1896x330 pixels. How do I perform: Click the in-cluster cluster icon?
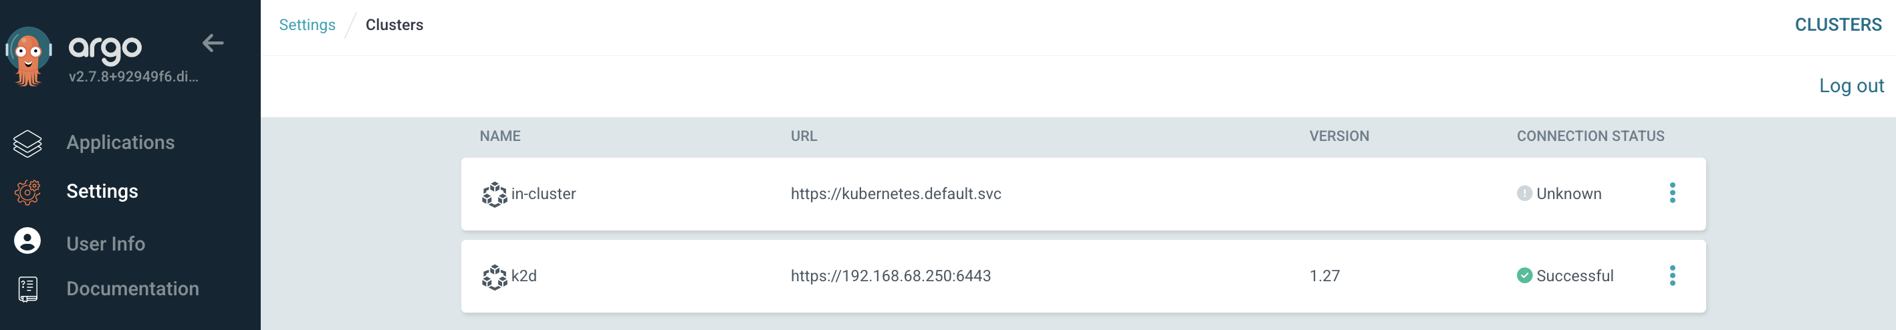[495, 194]
